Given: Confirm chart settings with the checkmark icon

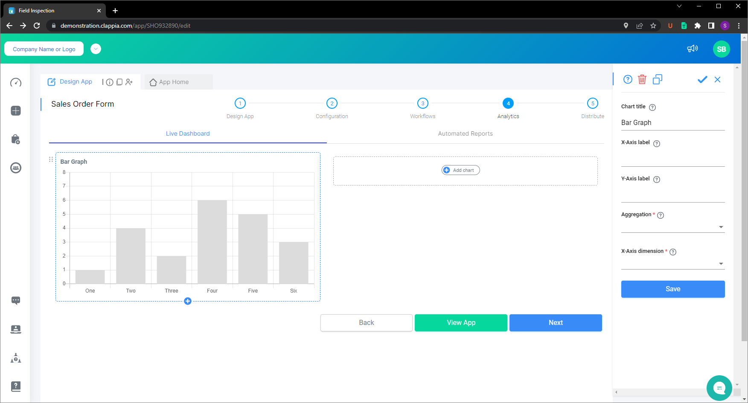Looking at the screenshot, I should [x=702, y=79].
